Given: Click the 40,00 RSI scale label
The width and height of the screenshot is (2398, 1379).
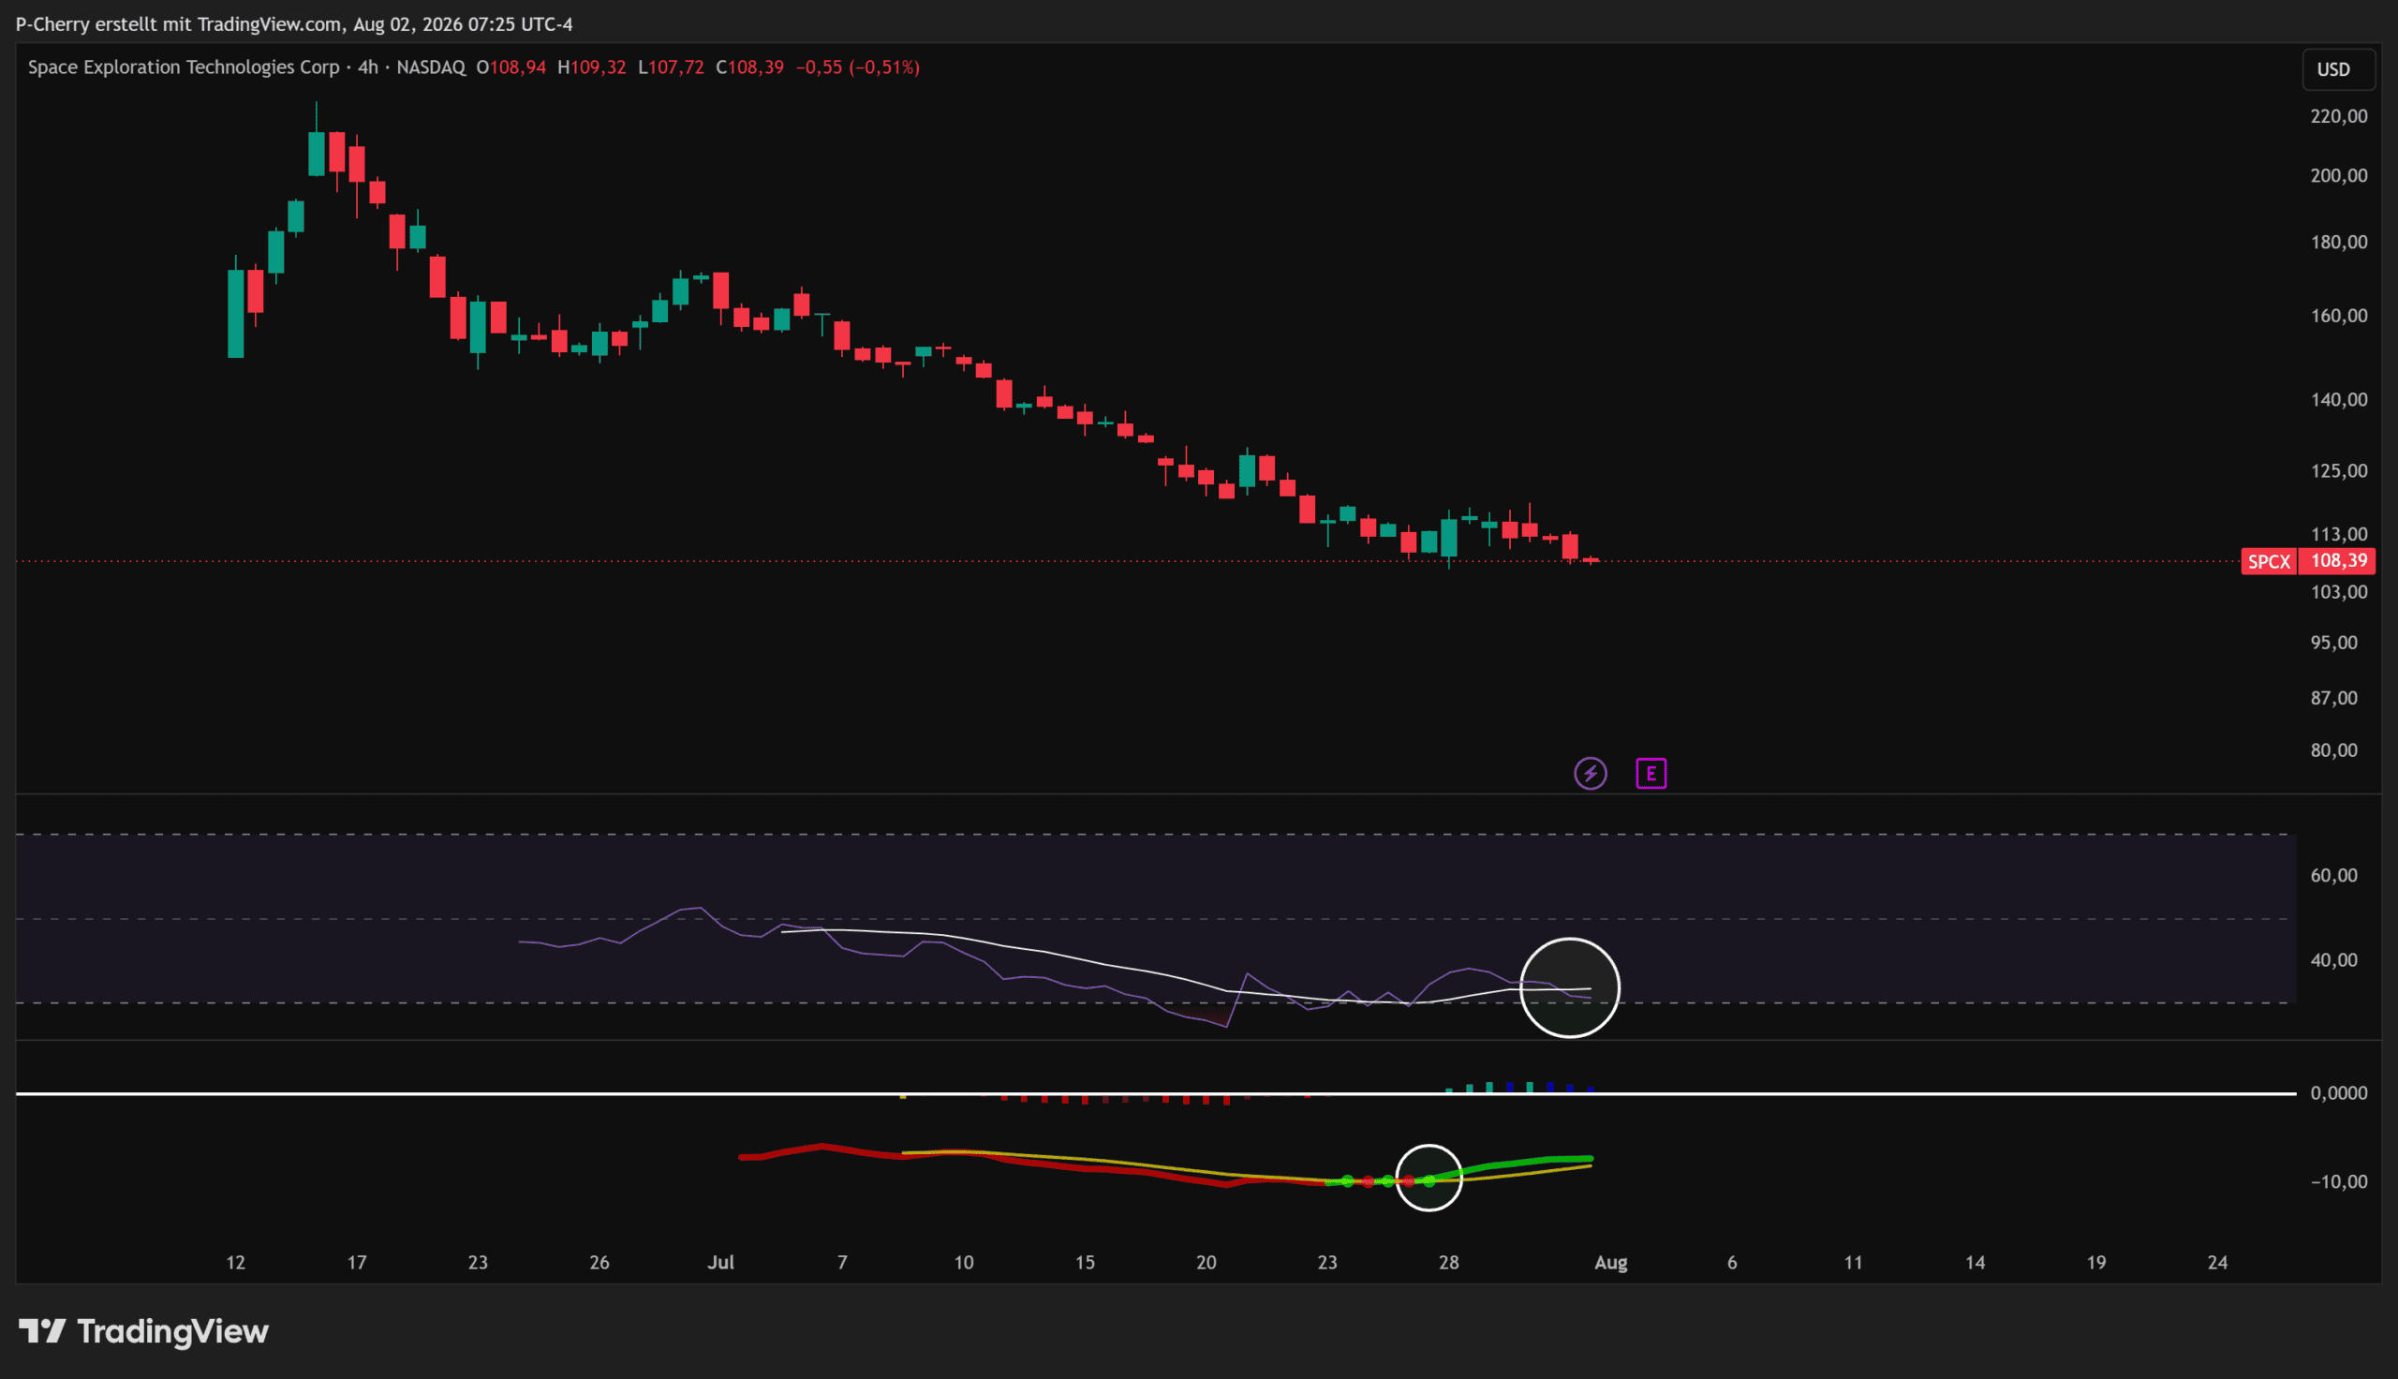Looking at the screenshot, I should click(2333, 960).
